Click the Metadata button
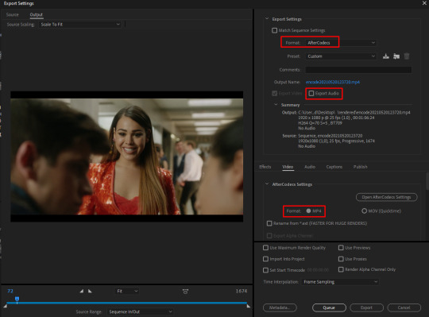 280,307
